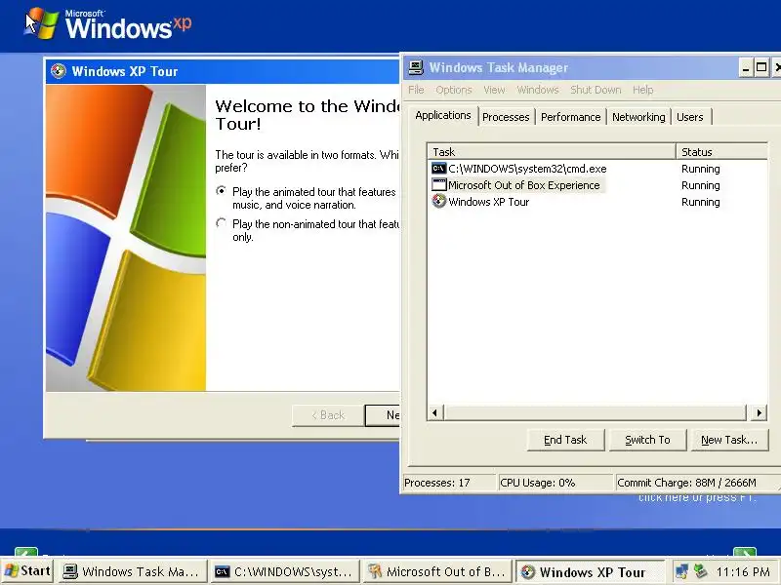This screenshot has width=781, height=585.
Task: Open the View menu in Task Manager
Action: click(x=494, y=90)
